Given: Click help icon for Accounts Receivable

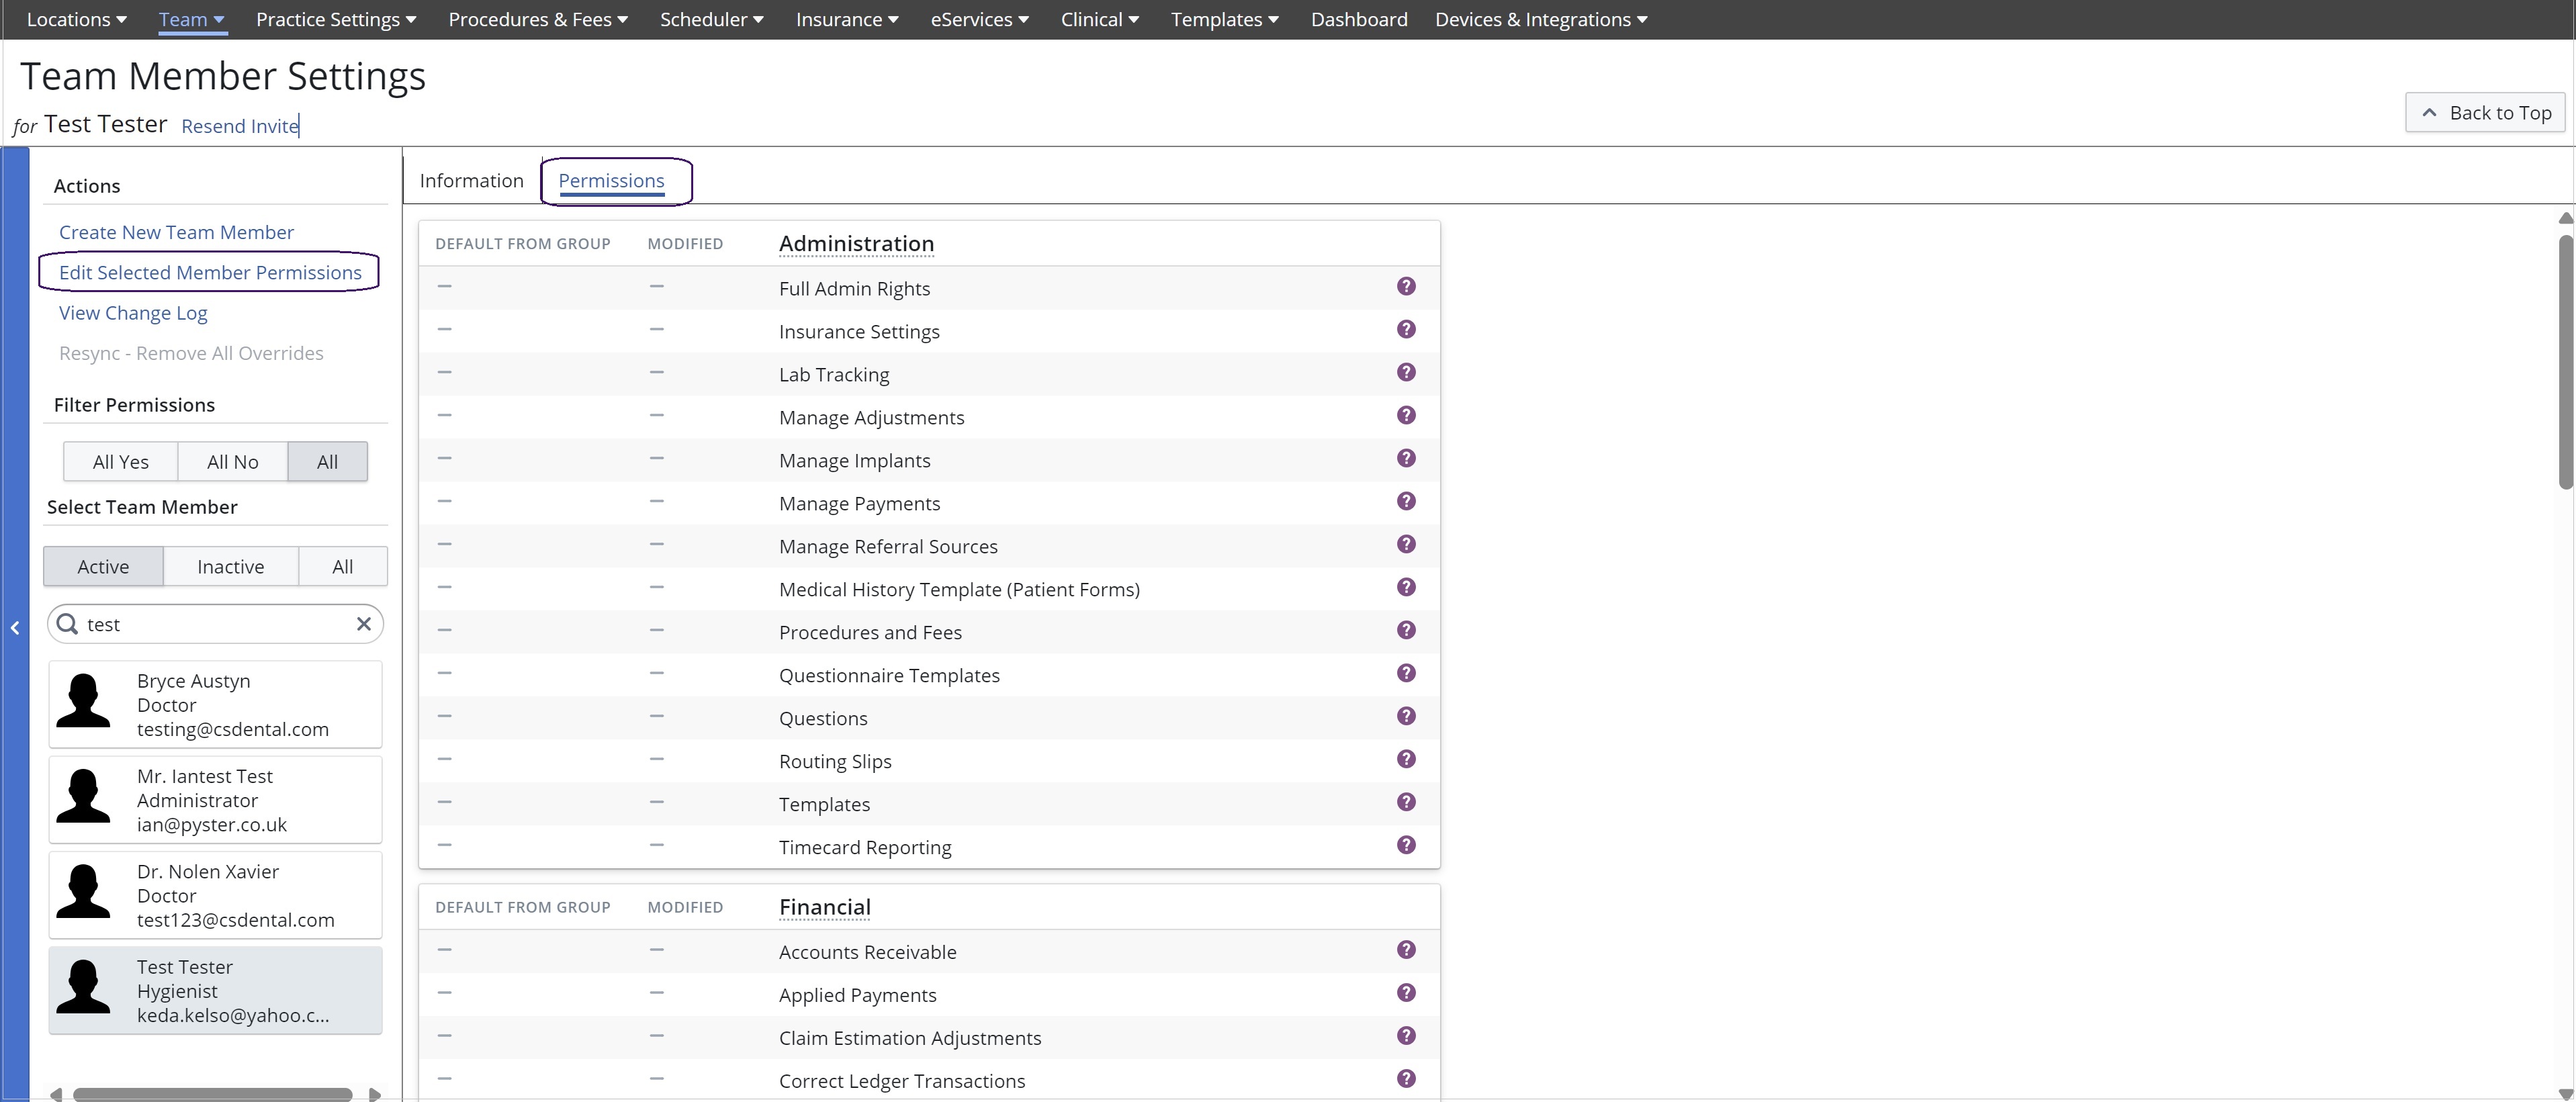Looking at the screenshot, I should click(1406, 950).
